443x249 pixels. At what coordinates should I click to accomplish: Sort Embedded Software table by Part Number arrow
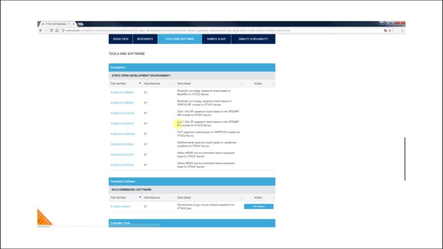(x=140, y=197)
